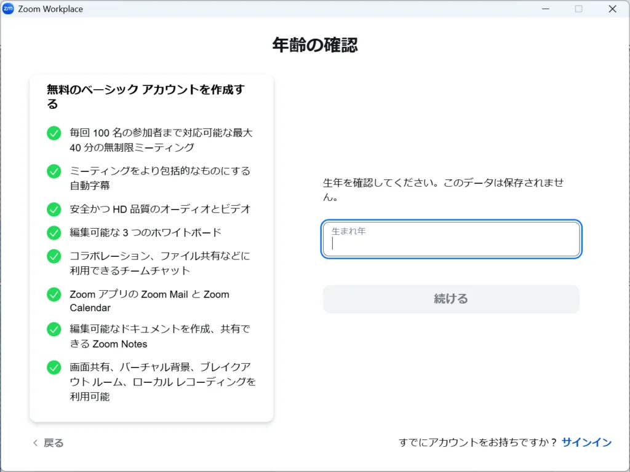
Task: Click the checkmark beside Zoom Mail item
Action: click(x=54, y=294)
